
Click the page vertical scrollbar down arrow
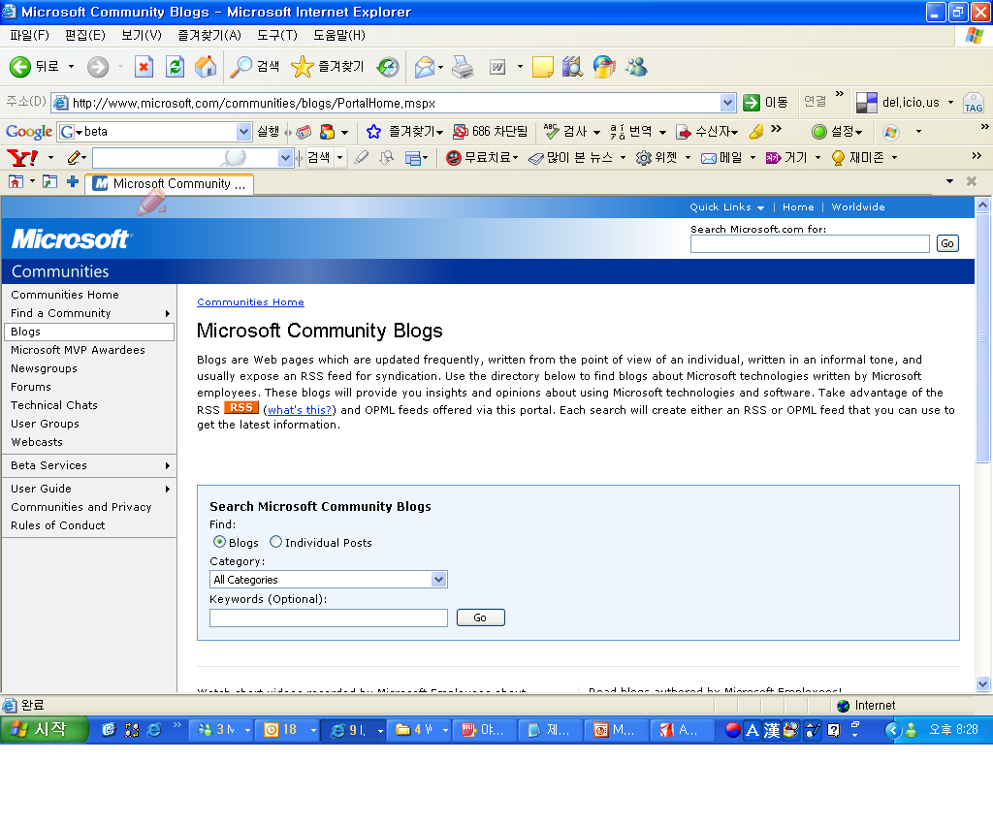click(982, 683)
